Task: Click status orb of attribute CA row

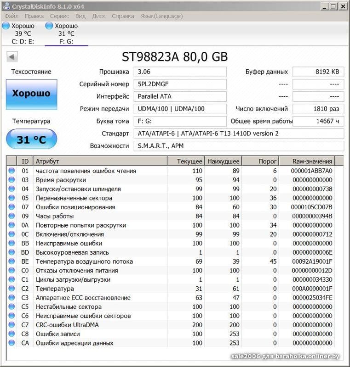Action: pyautogui.click(x=11, y=343)
